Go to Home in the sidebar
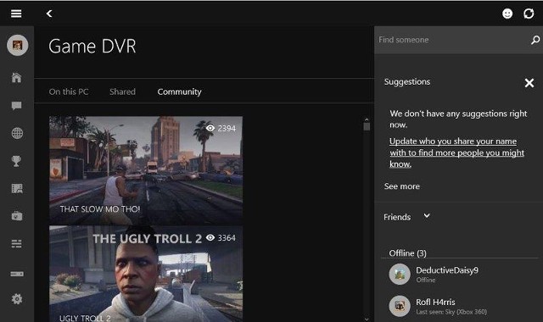 point(17,77)
